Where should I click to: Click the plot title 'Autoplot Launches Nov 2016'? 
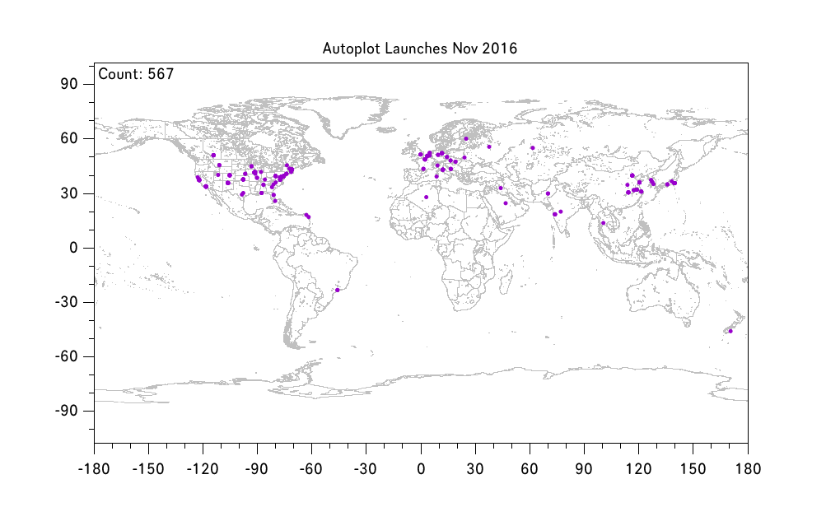click(420, 49)
